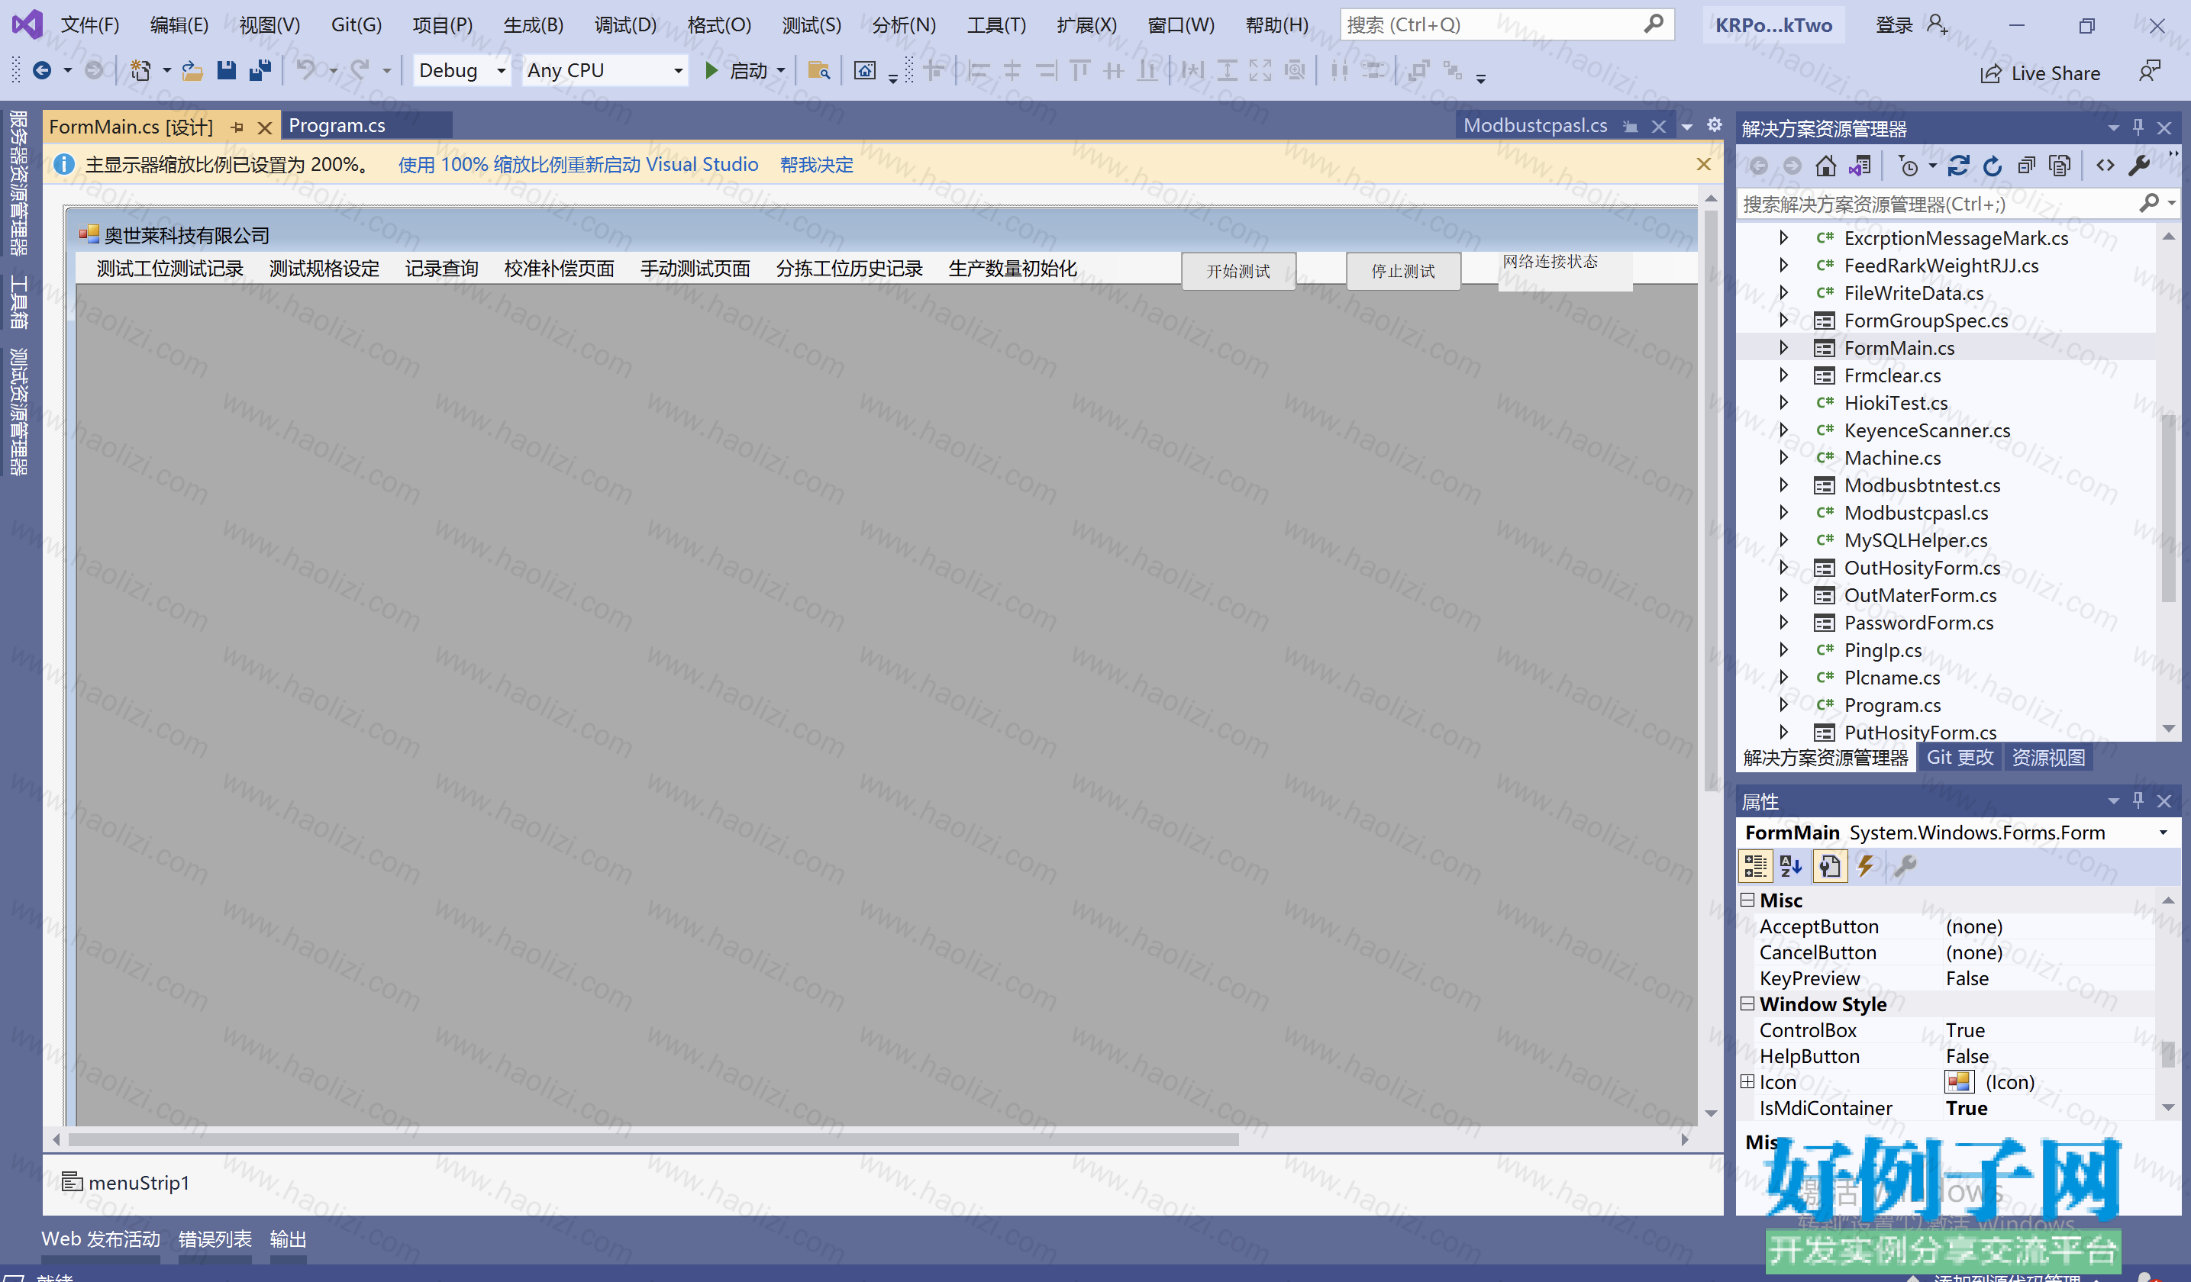Click the green Start debugging arrow
The width and height of the screenshot is (2191, 1282).
click(x=712, y=70)
